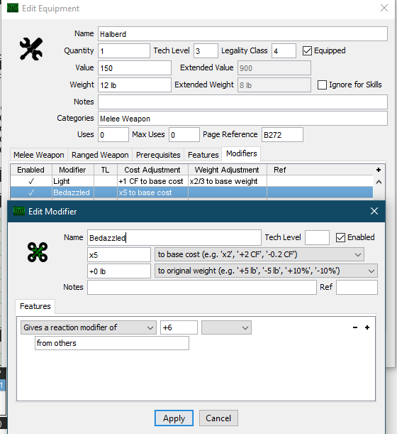397x434 pixels.
Task: Select the Bedazzled modifier row name
Action: pos(72,192)
